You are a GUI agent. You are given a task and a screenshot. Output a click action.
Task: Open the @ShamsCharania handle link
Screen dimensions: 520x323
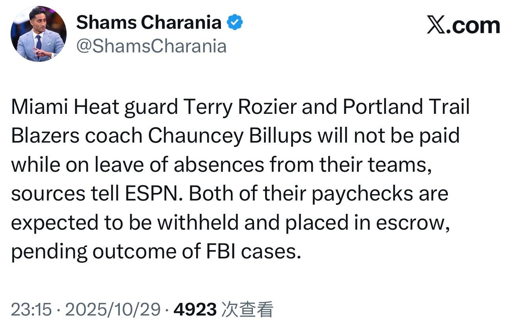click(151, 46)
